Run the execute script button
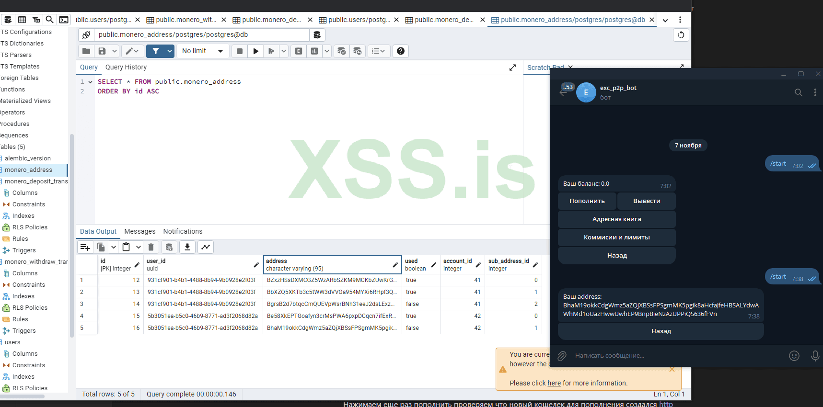 tap(271, 51)
